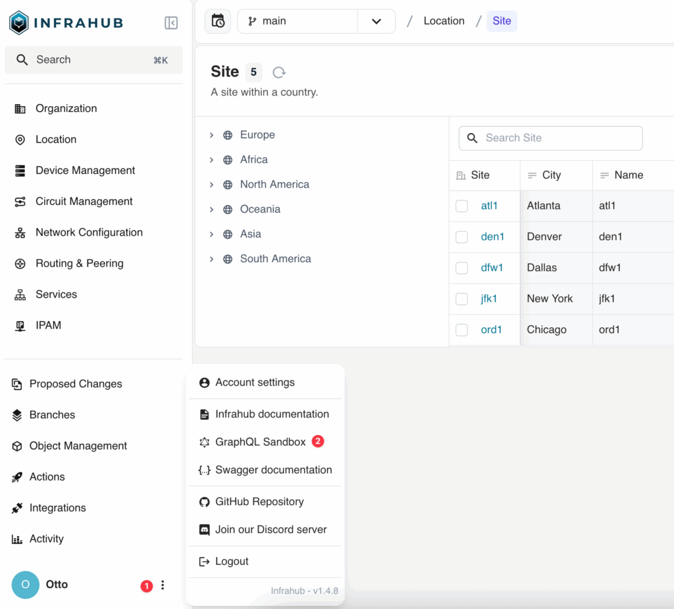Check the checkbox next to atl1
Screen dimensions: 674x609
point(461,206)
